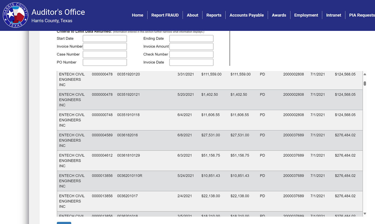The height and width of the screenshot is (224, 375).
Task: Click the Auditor's Office title text
Action: coord(58,12)
